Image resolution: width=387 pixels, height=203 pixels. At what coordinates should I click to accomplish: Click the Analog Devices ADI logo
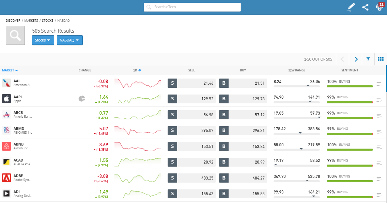point(6,193)
